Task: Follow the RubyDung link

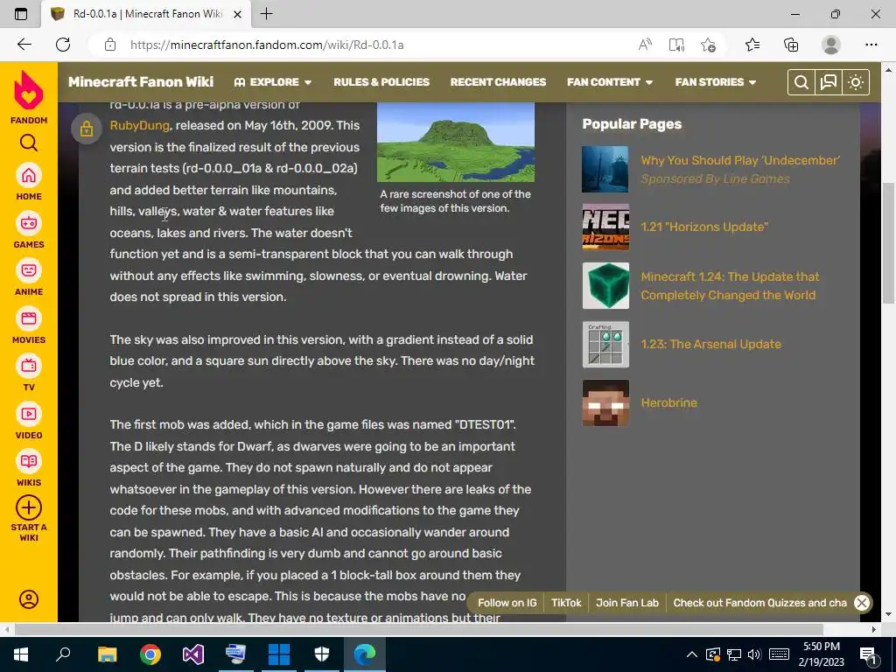Action: pyautogui.click(x=139, y=125)
